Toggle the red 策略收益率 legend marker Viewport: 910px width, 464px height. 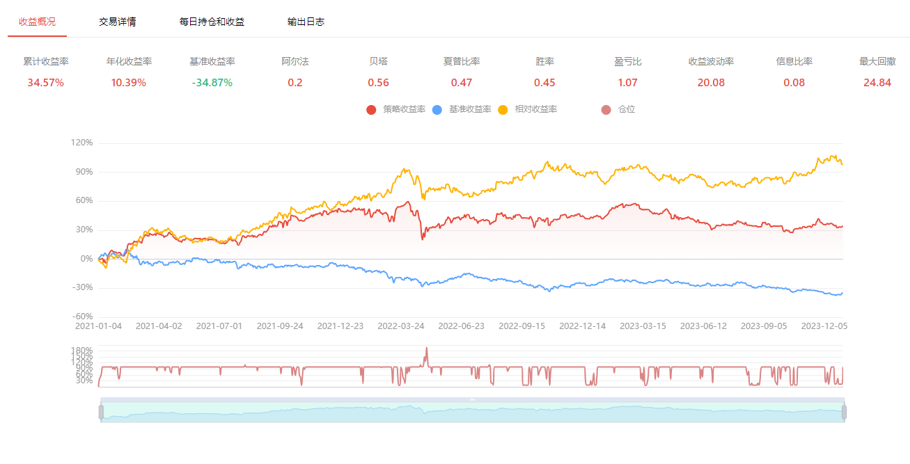(x=371, y=109)
